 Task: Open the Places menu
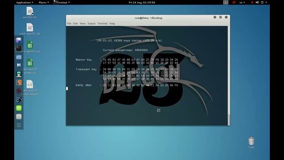(43, 2)
